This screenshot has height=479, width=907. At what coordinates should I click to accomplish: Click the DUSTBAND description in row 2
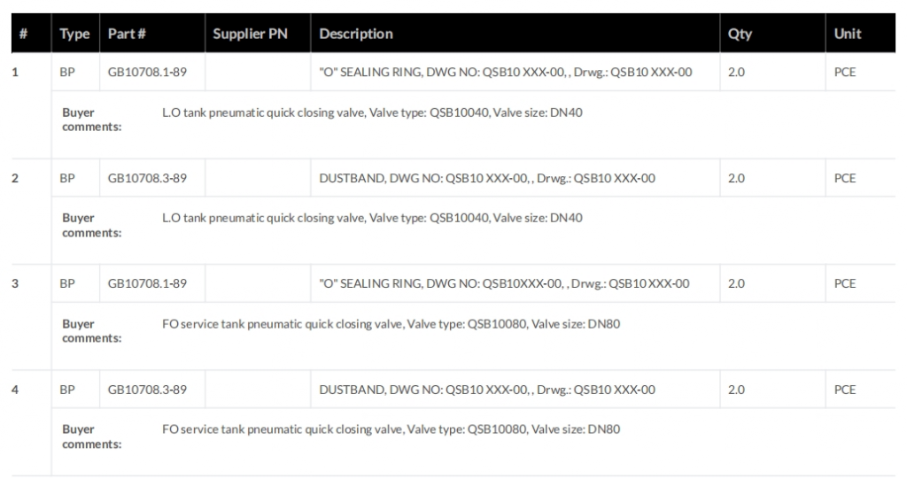[486, 178]
